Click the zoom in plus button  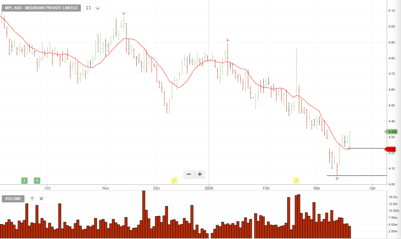pyautogui.click(x=200, y=174)
